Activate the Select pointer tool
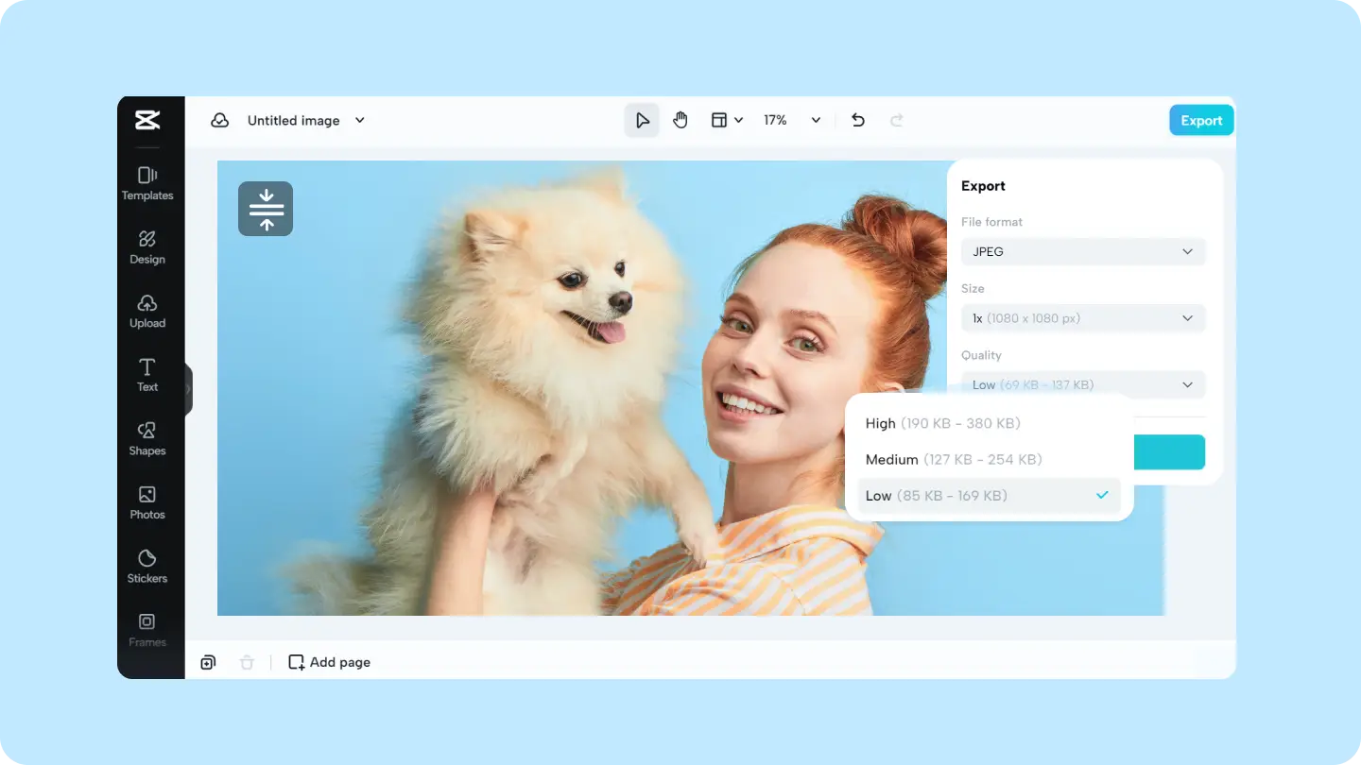 click(x=642, y=120)
